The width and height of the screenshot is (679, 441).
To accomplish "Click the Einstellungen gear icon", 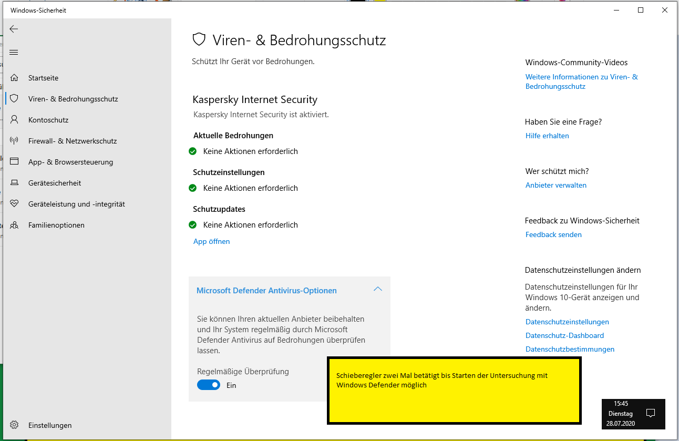I will (14, 425).
